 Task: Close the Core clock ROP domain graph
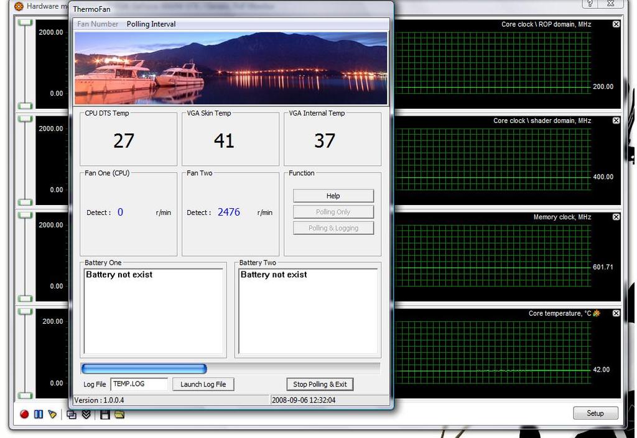(616, 24)
